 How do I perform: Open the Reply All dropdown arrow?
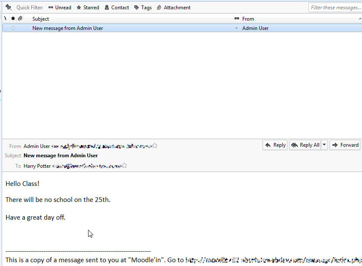(x=324, y=145)
